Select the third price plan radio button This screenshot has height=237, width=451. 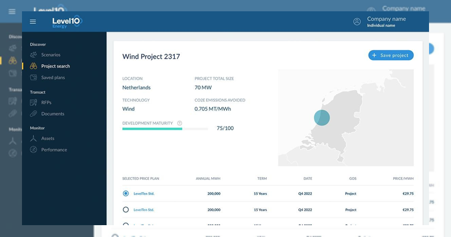point(126,224)
